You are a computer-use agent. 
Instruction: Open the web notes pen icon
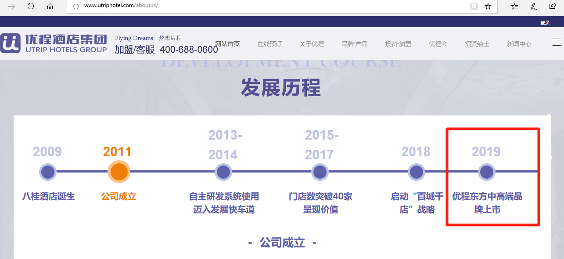click(534, 6)
